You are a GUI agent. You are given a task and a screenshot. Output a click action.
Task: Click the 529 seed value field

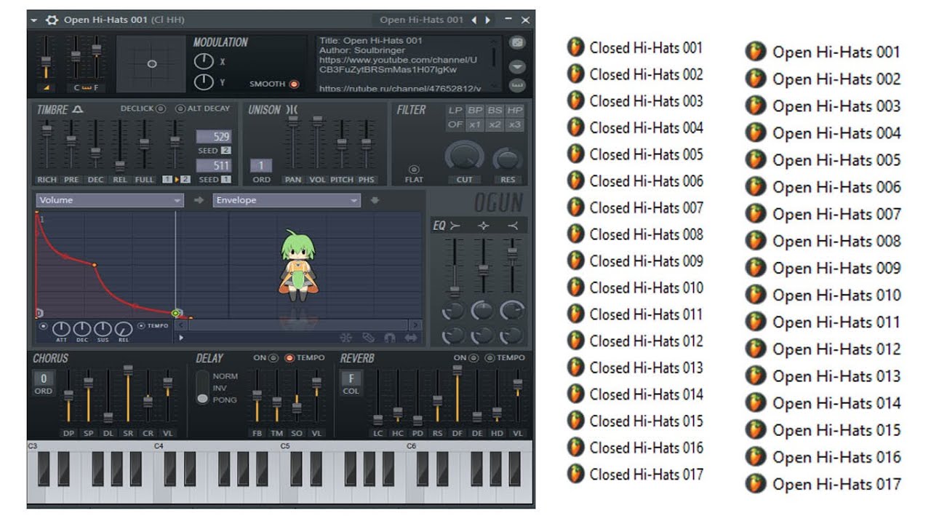tap(213, 137)
